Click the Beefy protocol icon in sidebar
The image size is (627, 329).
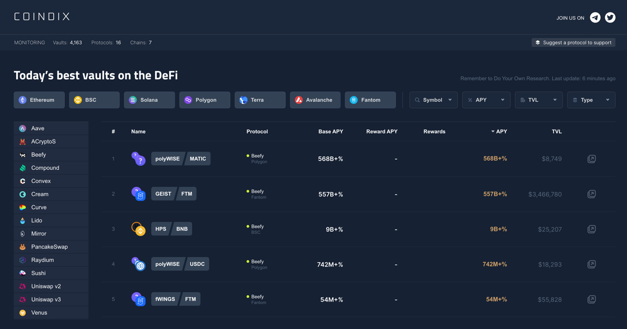coord(22,155)
